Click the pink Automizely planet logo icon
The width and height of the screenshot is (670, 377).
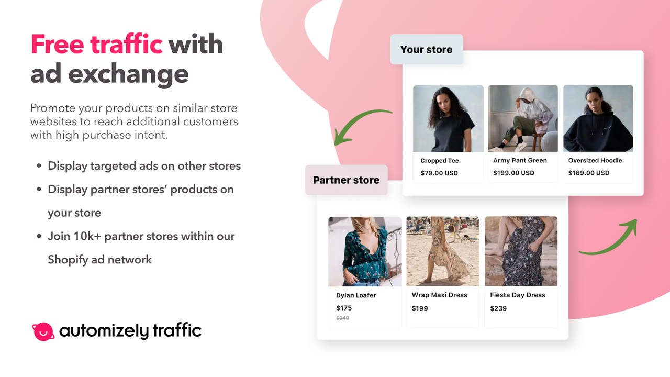[x=43, y=331]
